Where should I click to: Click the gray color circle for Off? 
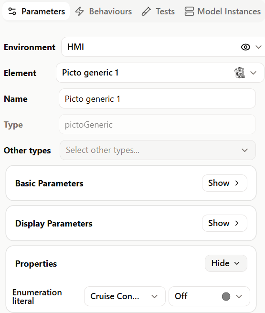pyautogui.click(x=226, y=296)
